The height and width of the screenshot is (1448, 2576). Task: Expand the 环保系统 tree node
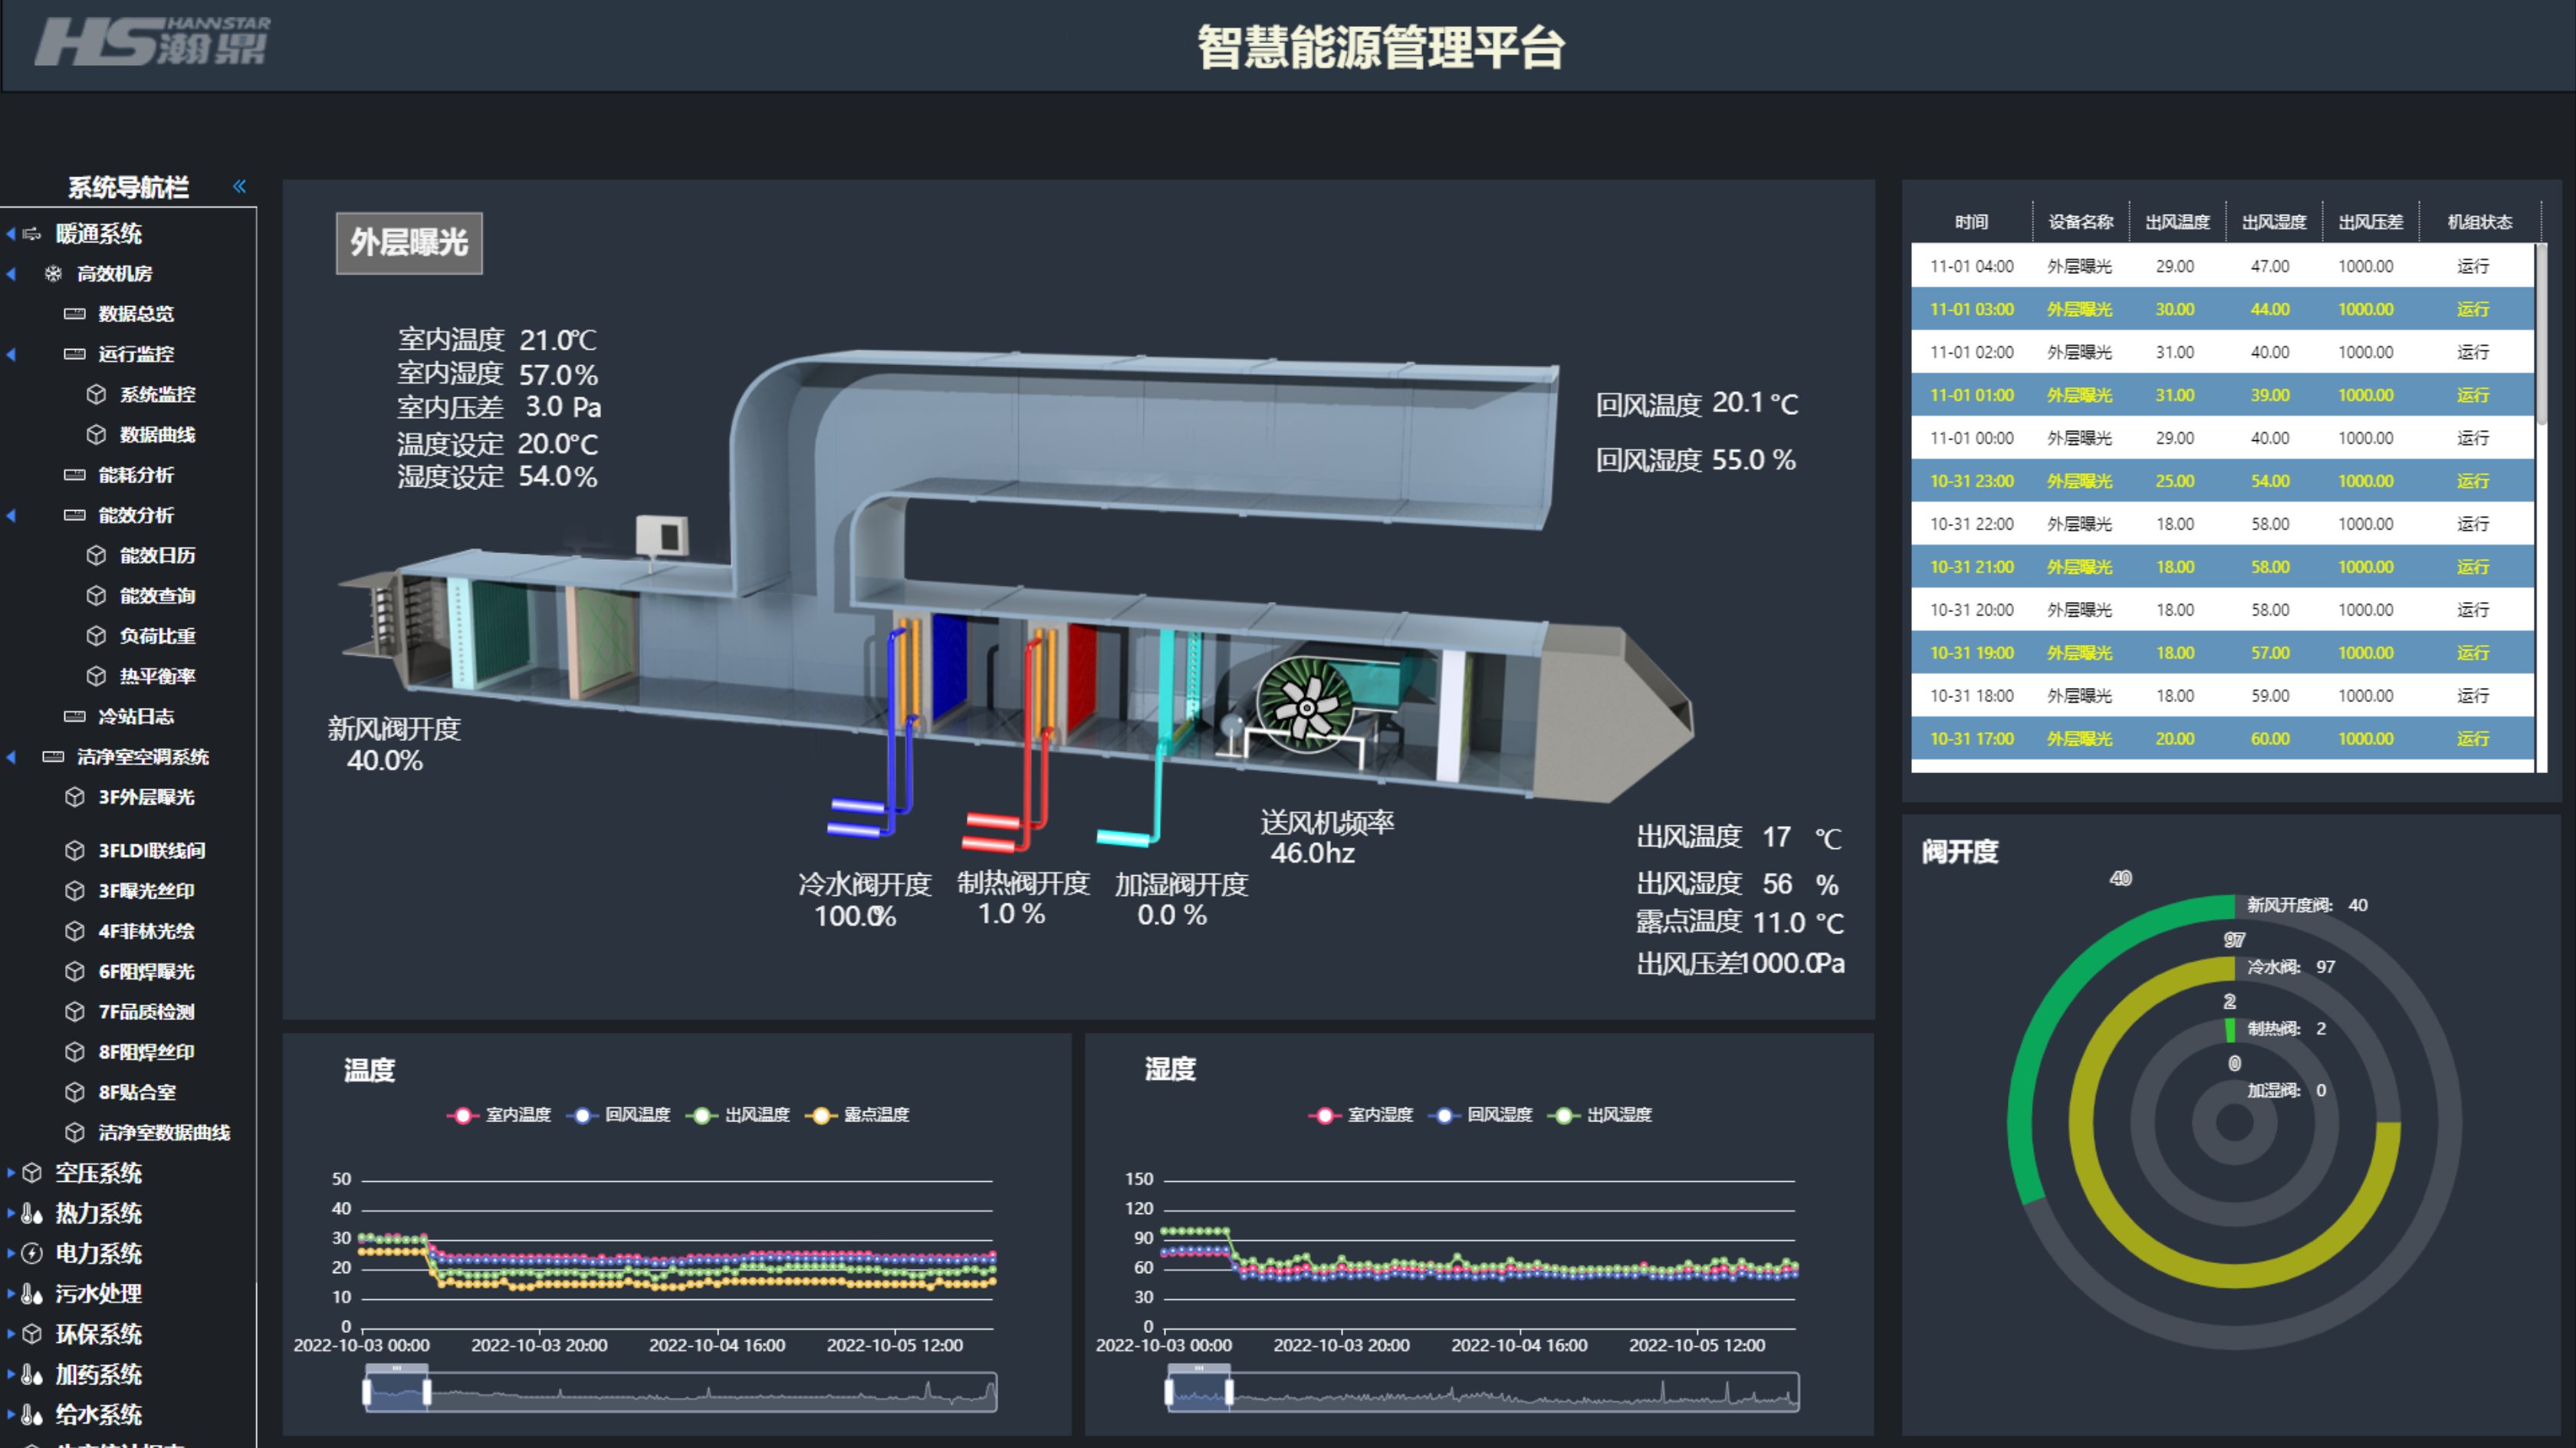pos(11,1334)
